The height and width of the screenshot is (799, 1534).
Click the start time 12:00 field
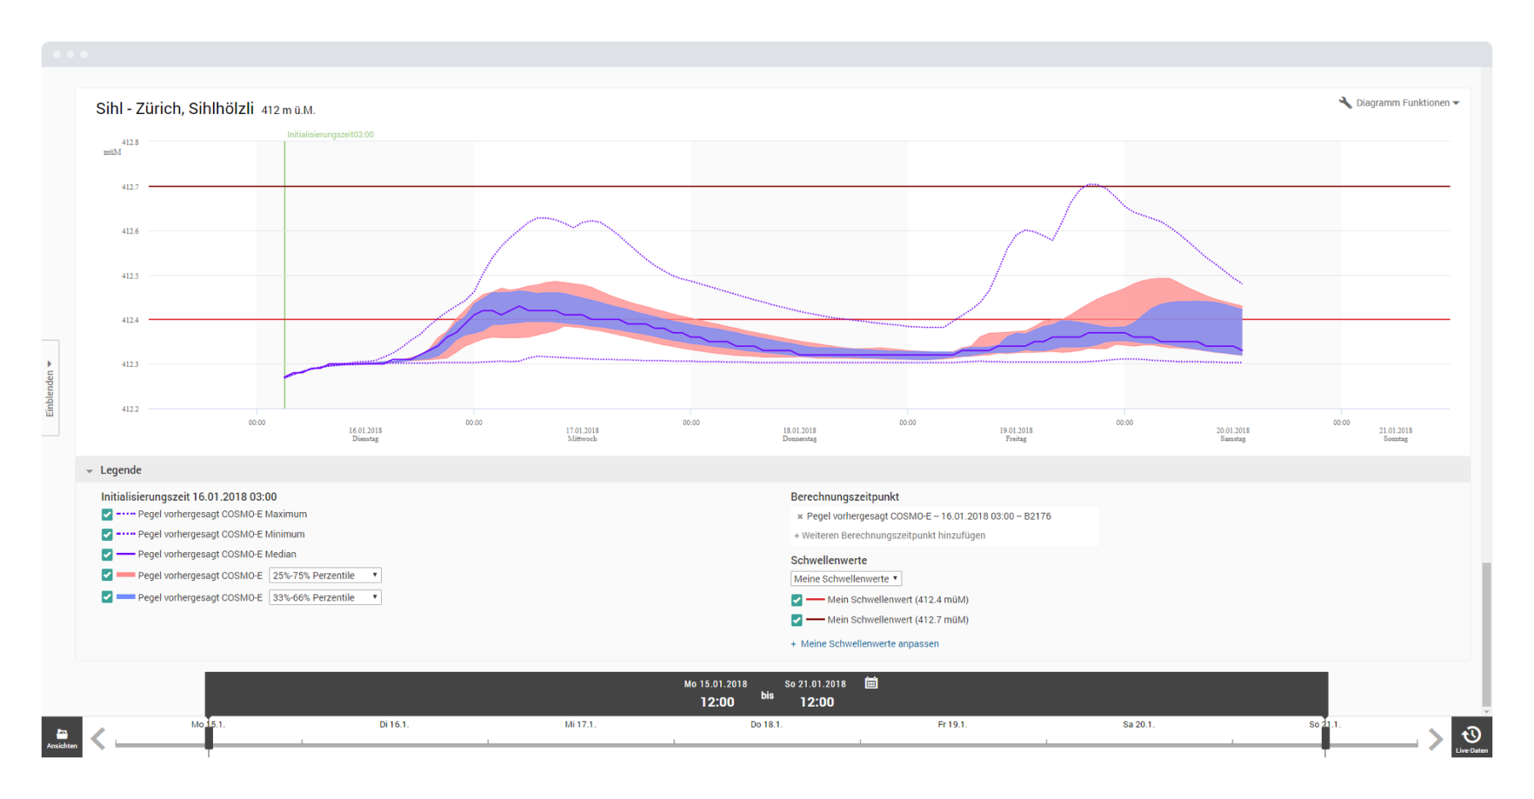(717, 703)
